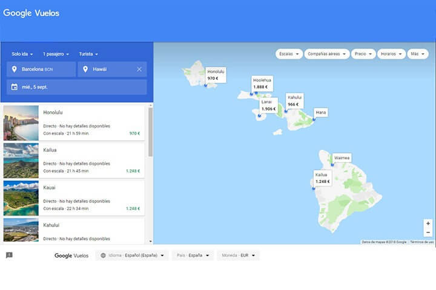Click the map pin below Honolulu label
436x290 pixels.
click(206, 85)
